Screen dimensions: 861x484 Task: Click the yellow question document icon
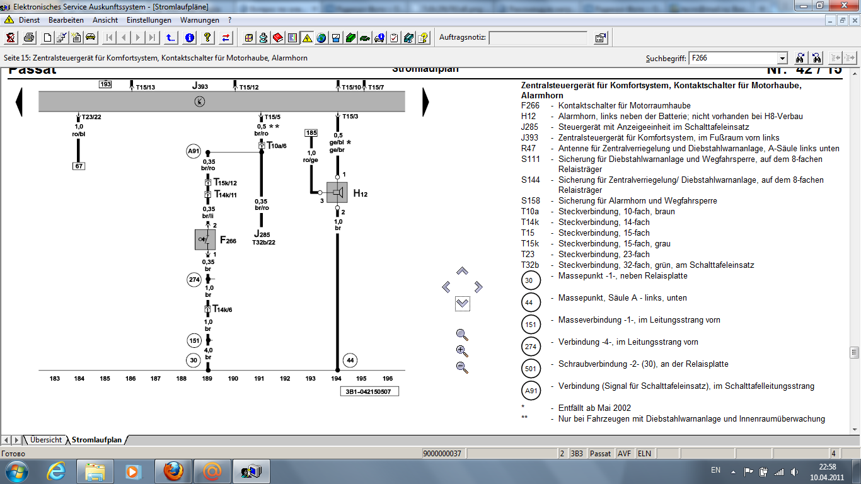(423, 38)
